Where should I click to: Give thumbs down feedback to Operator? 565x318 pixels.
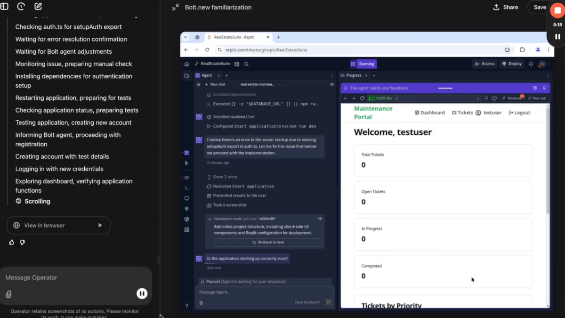[22, 243]
